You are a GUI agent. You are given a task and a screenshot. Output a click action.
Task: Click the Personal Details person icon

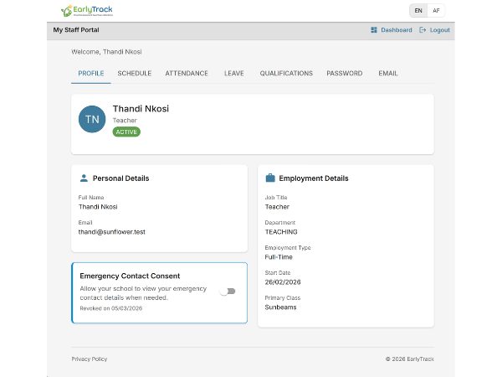[x=84, y=178]
